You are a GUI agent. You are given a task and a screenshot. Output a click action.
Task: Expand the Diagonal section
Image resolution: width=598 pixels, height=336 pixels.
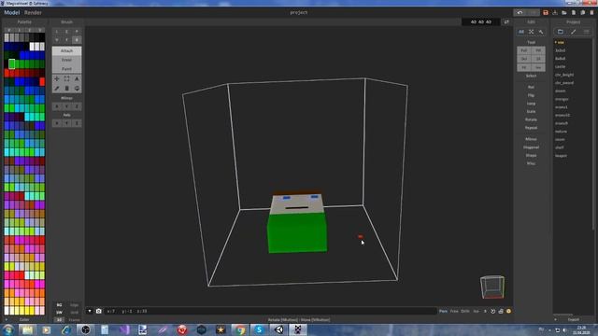[532, 147]
